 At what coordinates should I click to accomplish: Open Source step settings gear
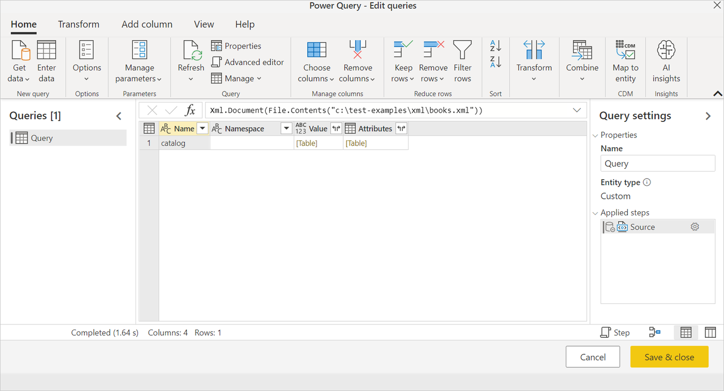coord(695,227)
